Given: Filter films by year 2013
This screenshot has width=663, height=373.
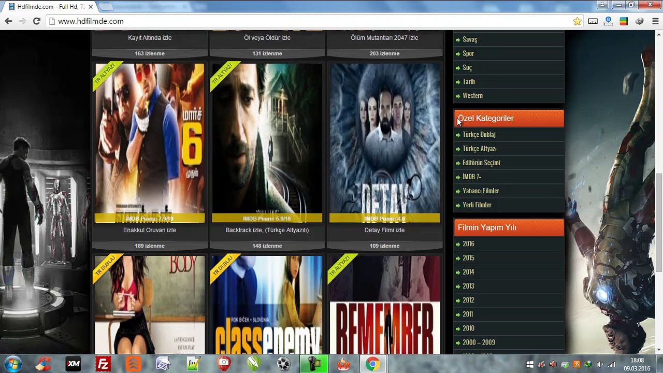Looking at the screenshot, I should click(x=468, y=286).
